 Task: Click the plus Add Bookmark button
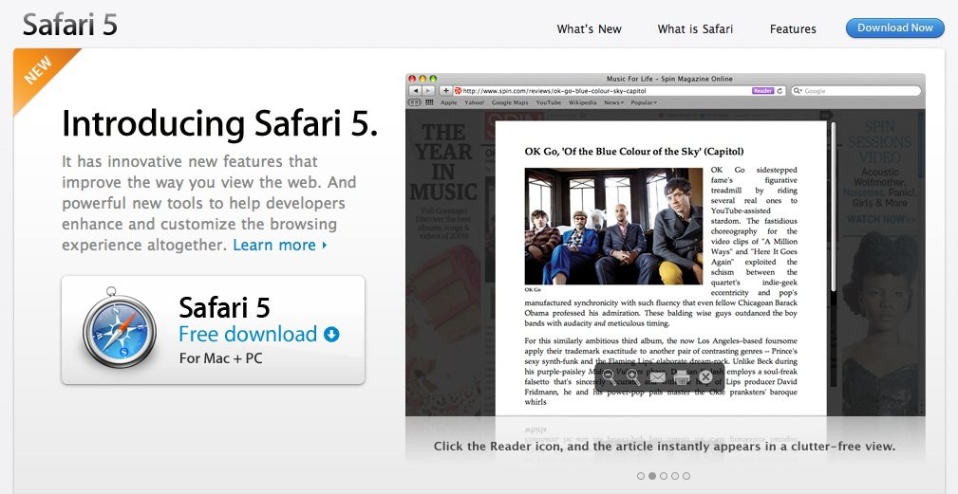[x=446, y=91]
